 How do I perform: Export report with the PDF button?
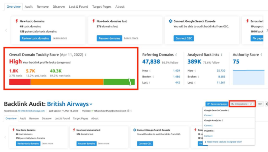click(x=260, y=104)
